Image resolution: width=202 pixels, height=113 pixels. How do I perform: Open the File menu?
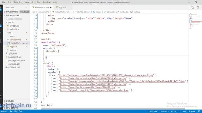pyautogui.click(x=4, y=2)
